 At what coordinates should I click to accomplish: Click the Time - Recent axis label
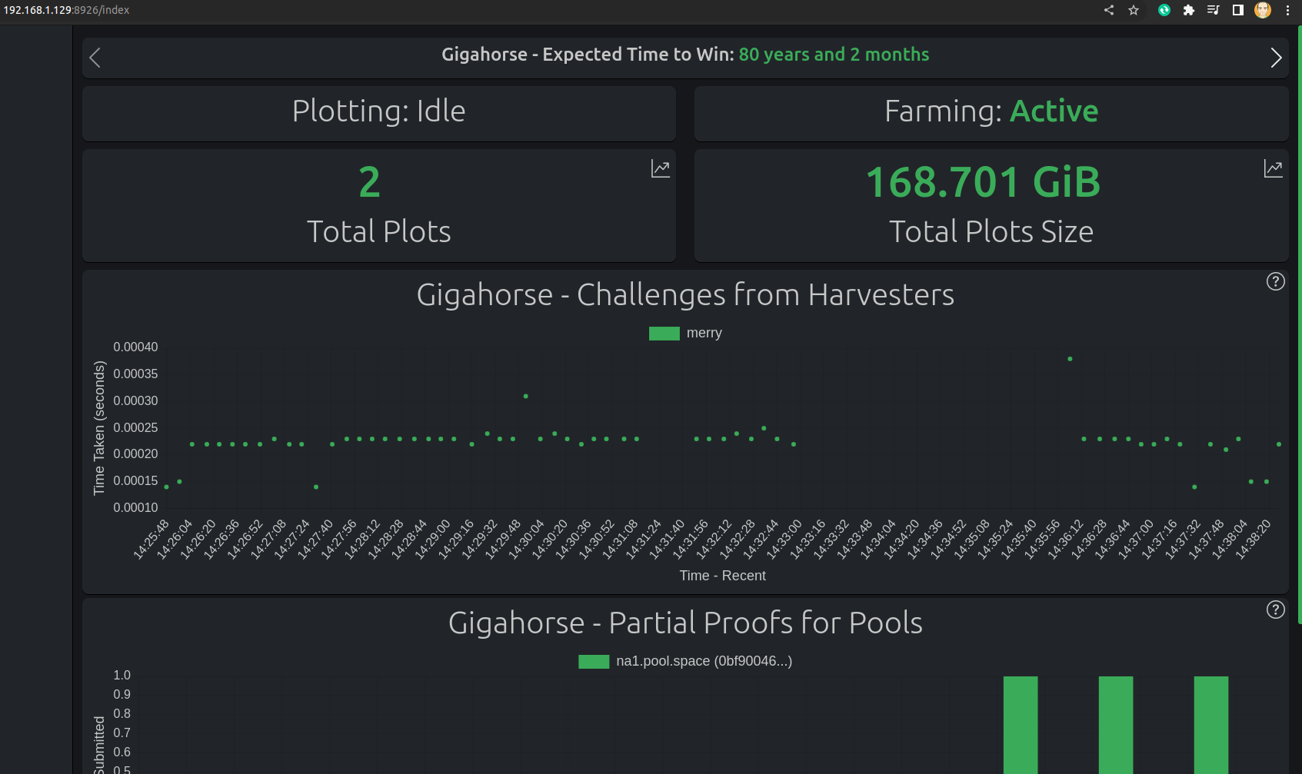[722, 576]
